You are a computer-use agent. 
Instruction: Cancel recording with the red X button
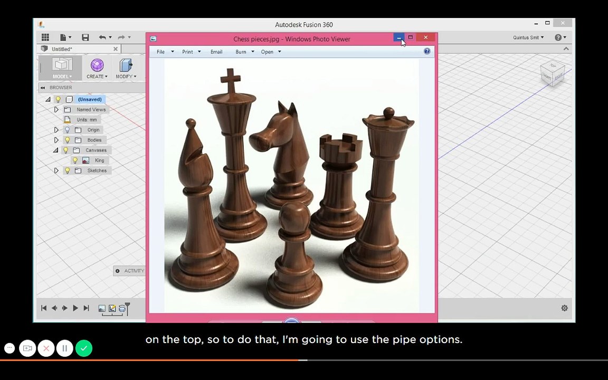tap(46, 348)
